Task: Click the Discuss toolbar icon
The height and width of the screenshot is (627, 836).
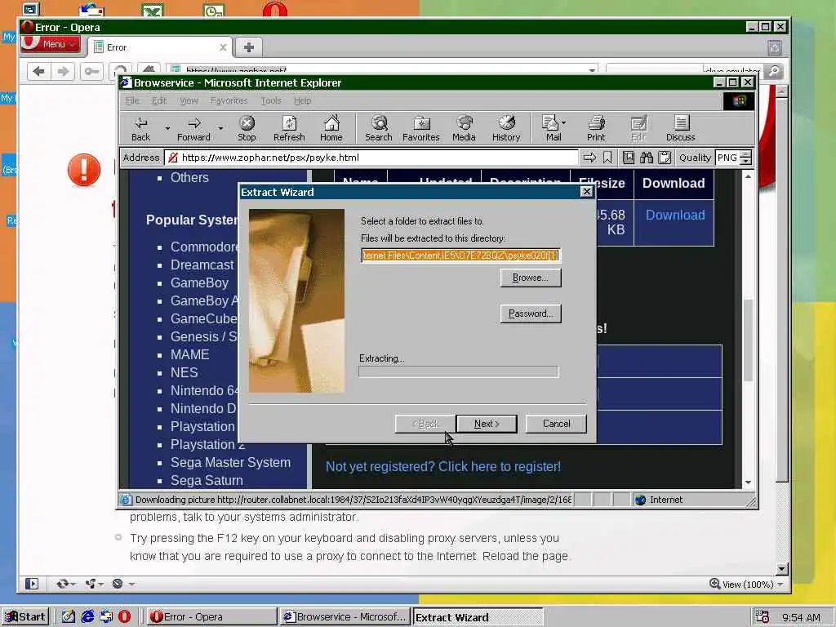Action: [681, 129]
